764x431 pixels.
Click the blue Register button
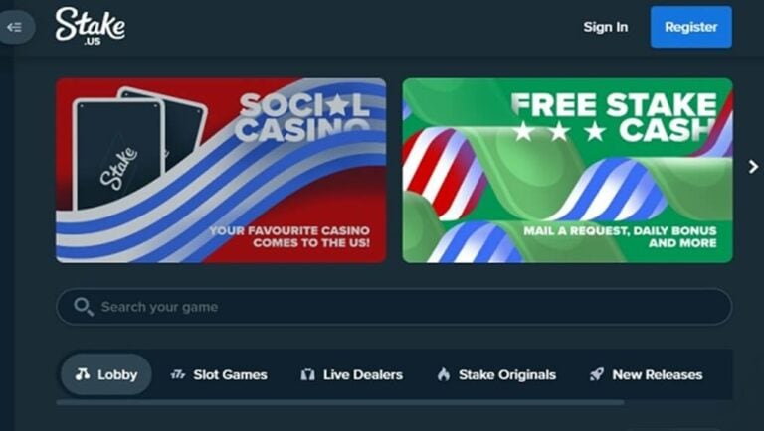click(x=691, y=27)
